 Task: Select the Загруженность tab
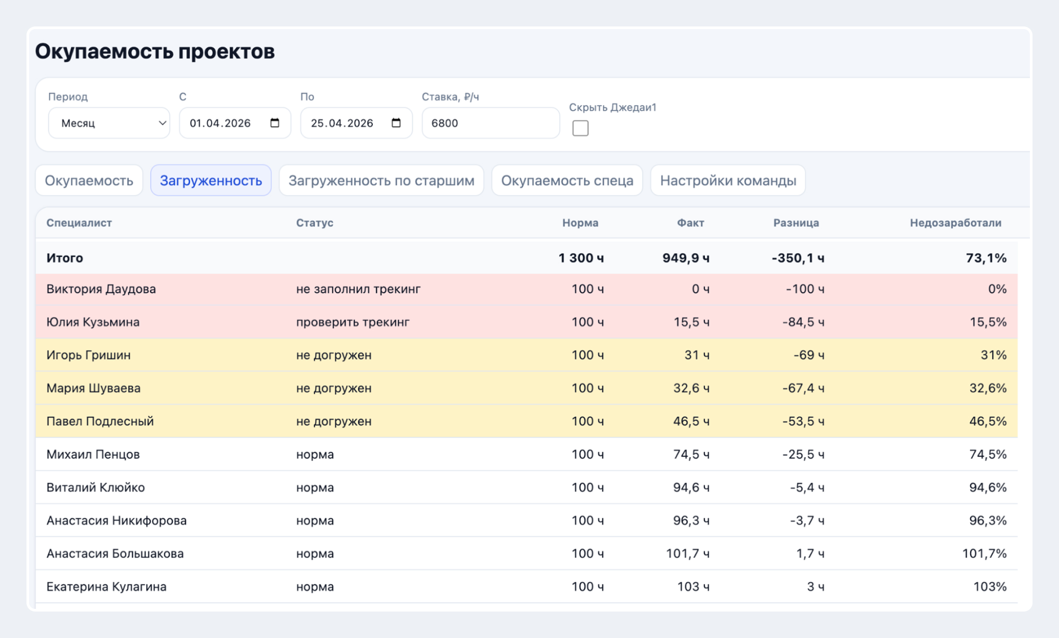(x=211, y=180)
